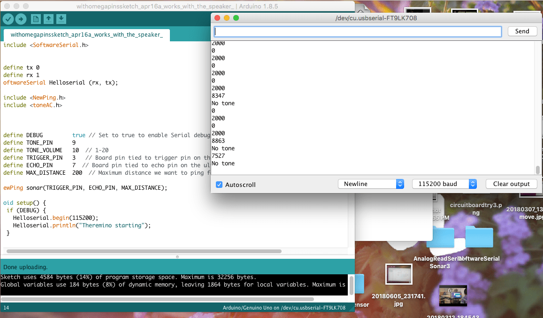Click the 'include <toneAC.h>' code line
Image resolution: width=543 pixels, height=318 pixels.
[x=33, y=105]
